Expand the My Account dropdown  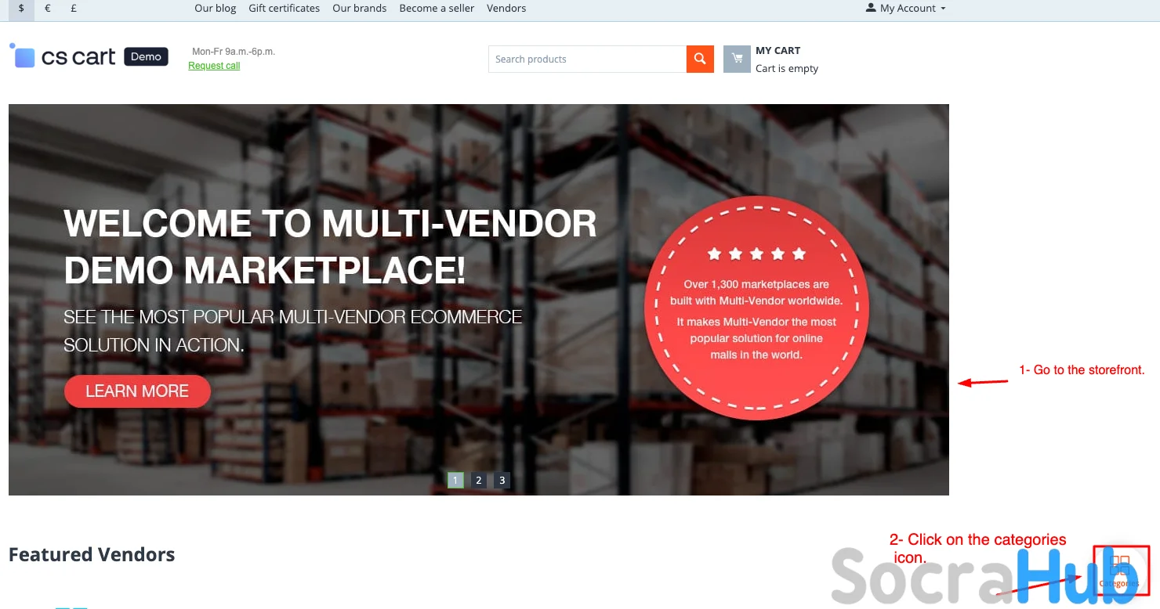906,9
